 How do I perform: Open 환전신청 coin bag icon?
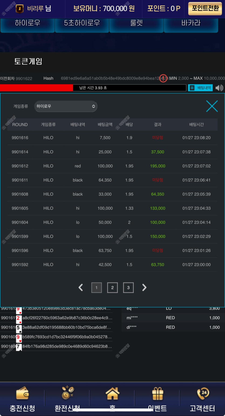67,393
